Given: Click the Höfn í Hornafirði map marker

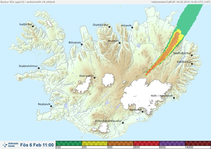Looking at the screenshot, I should tap(174, 98).
